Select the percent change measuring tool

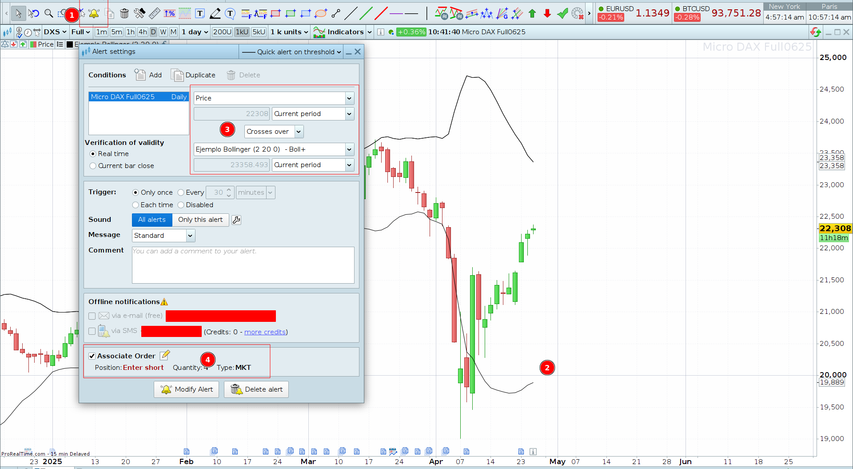coord(169,13)
